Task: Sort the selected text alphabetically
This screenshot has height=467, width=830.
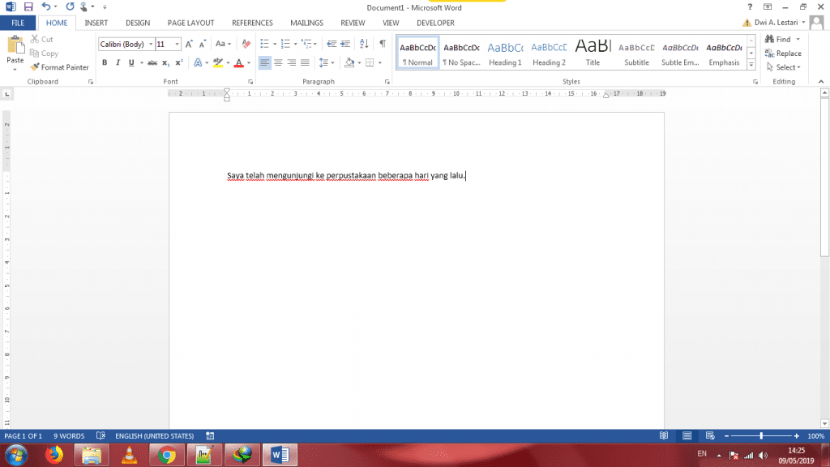Action: [x=363, y=44]
